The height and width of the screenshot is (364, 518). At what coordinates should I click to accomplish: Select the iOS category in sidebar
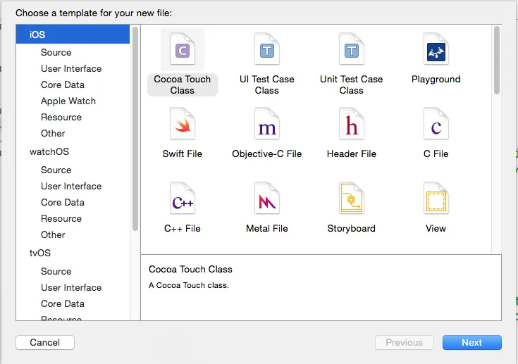point(38,34)
